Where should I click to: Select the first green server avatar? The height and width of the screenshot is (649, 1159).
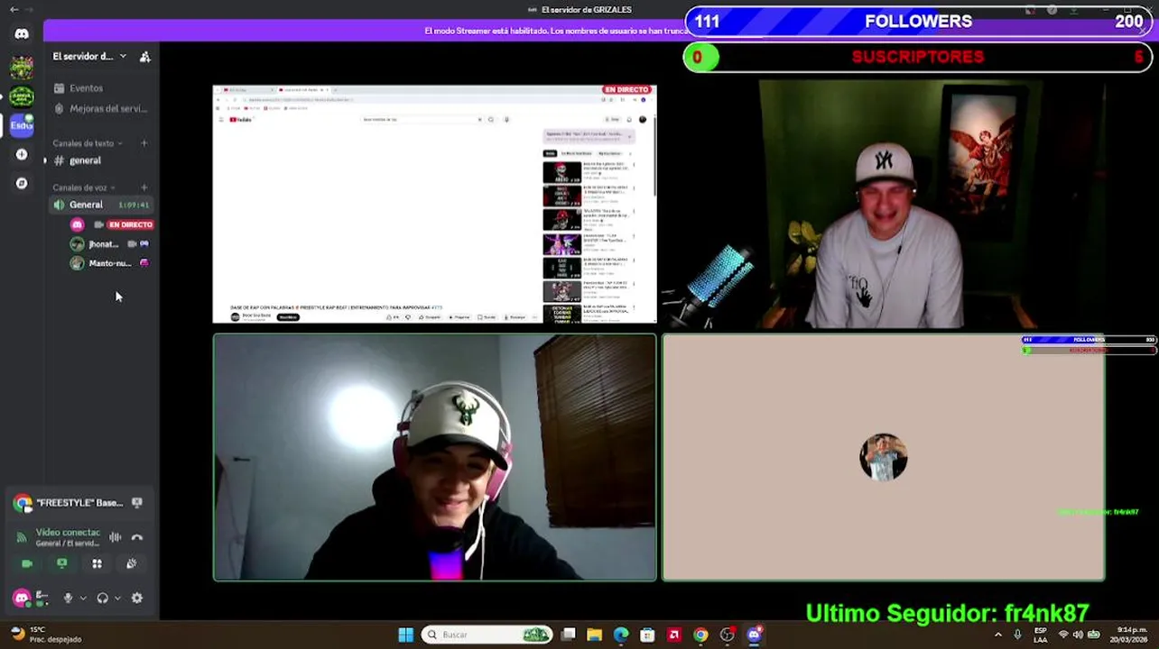(x=22, y=67)
